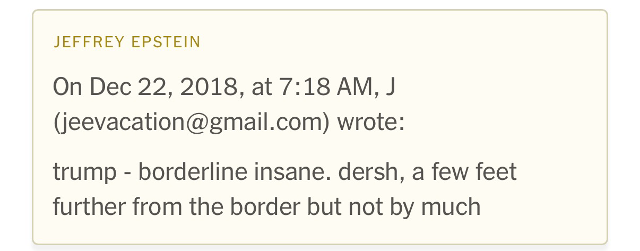The width and height of the screenshot is (640, 251).
Task: Click the date Dec 22, 2018
Action: click(x=162, y=88)
